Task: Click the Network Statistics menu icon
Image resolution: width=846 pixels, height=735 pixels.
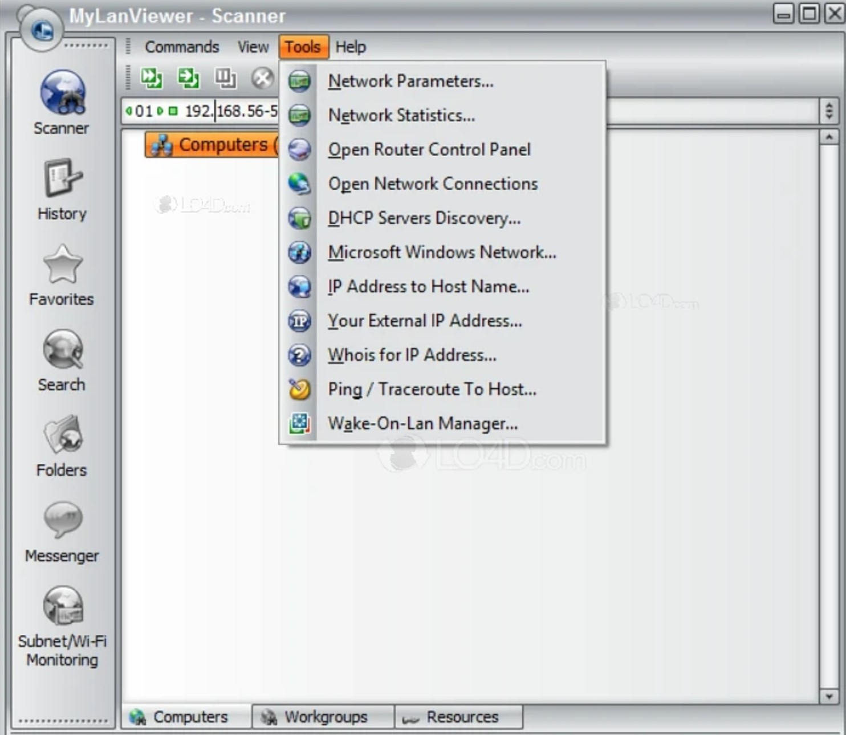Action: 299,116
